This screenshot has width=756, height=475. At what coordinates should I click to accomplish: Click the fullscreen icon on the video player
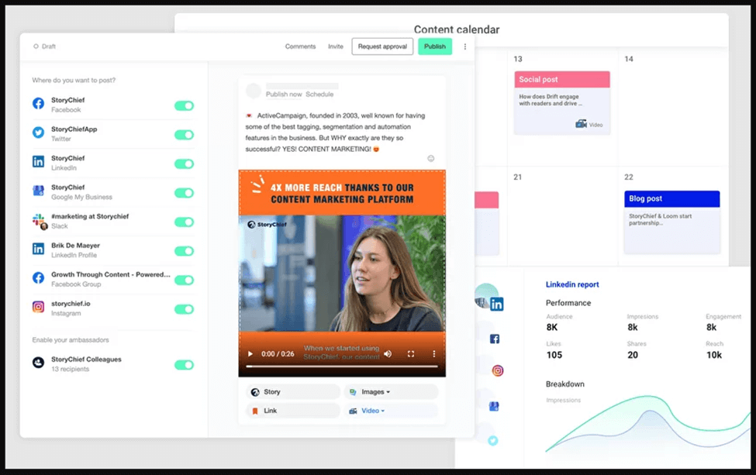point(410,354)
